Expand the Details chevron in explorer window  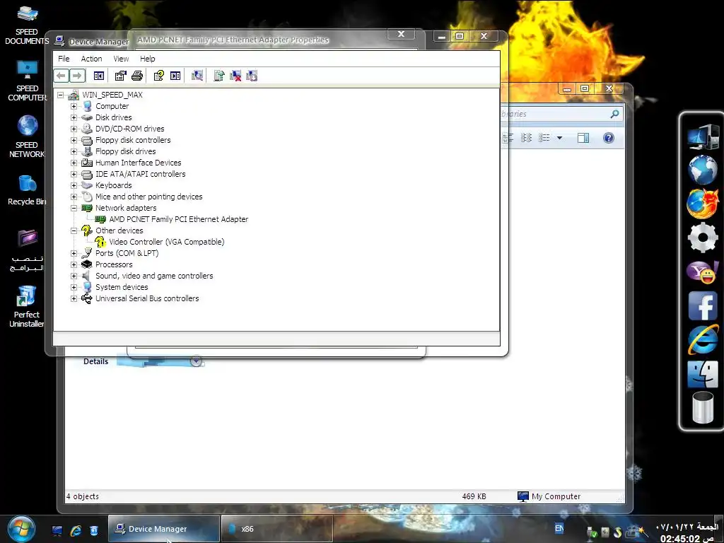point(197,361)
